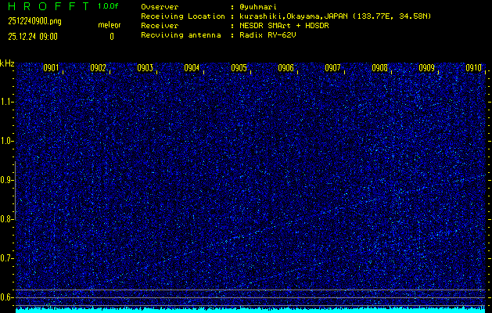Click the 1.0 frequency axis label
Viewport: 492px width, 313px height.
(x=7, y=141)
